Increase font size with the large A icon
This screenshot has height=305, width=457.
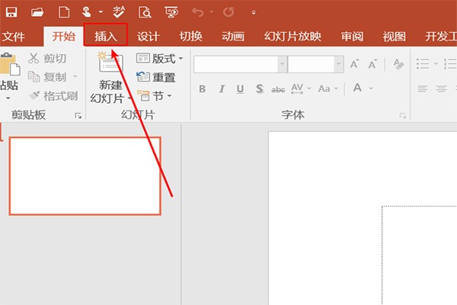point(355,65)
